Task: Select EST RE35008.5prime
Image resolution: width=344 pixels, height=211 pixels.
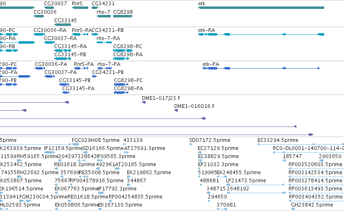Action: 99,173
